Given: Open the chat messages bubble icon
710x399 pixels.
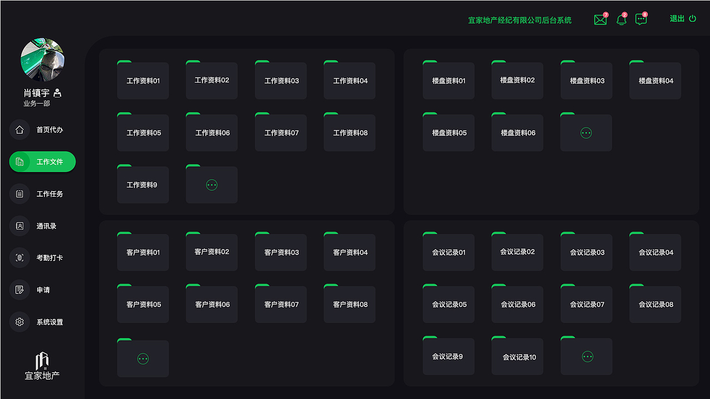Looking at the screenshot, I should (x=641, y=20).
